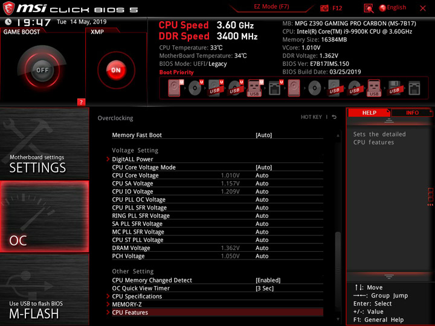Viewport: 435px width, 326px height.
Task: Click the globe language icon
Action: point(382,8)
